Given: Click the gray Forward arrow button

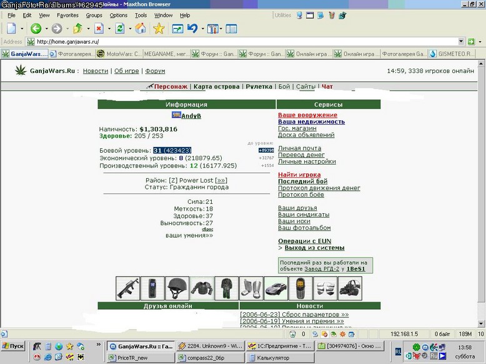Looking at the screenshot, I should point(57,29).
